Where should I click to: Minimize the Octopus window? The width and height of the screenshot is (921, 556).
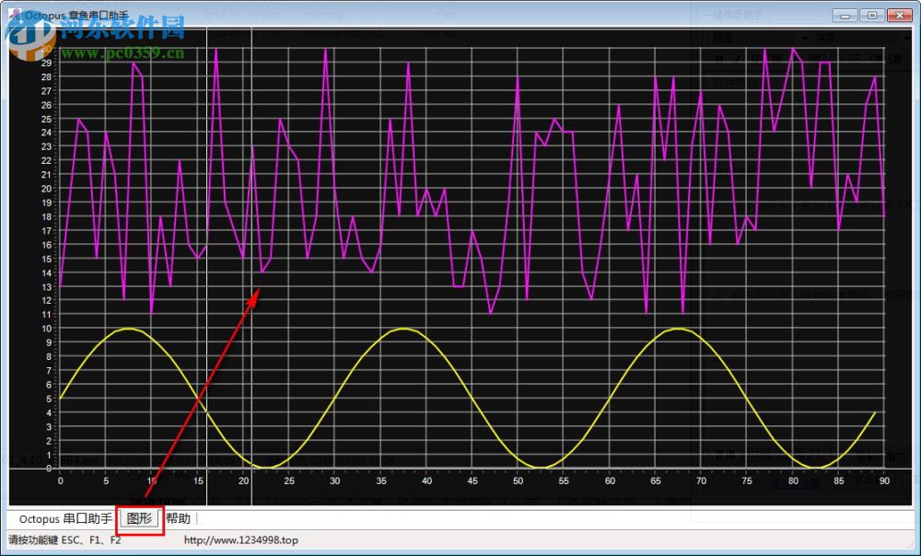tap(845, 16)
